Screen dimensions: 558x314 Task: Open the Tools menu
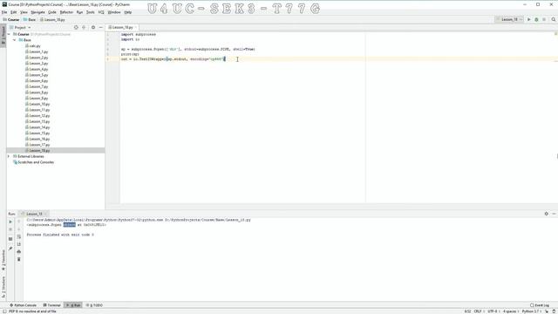tap(91, 12)
